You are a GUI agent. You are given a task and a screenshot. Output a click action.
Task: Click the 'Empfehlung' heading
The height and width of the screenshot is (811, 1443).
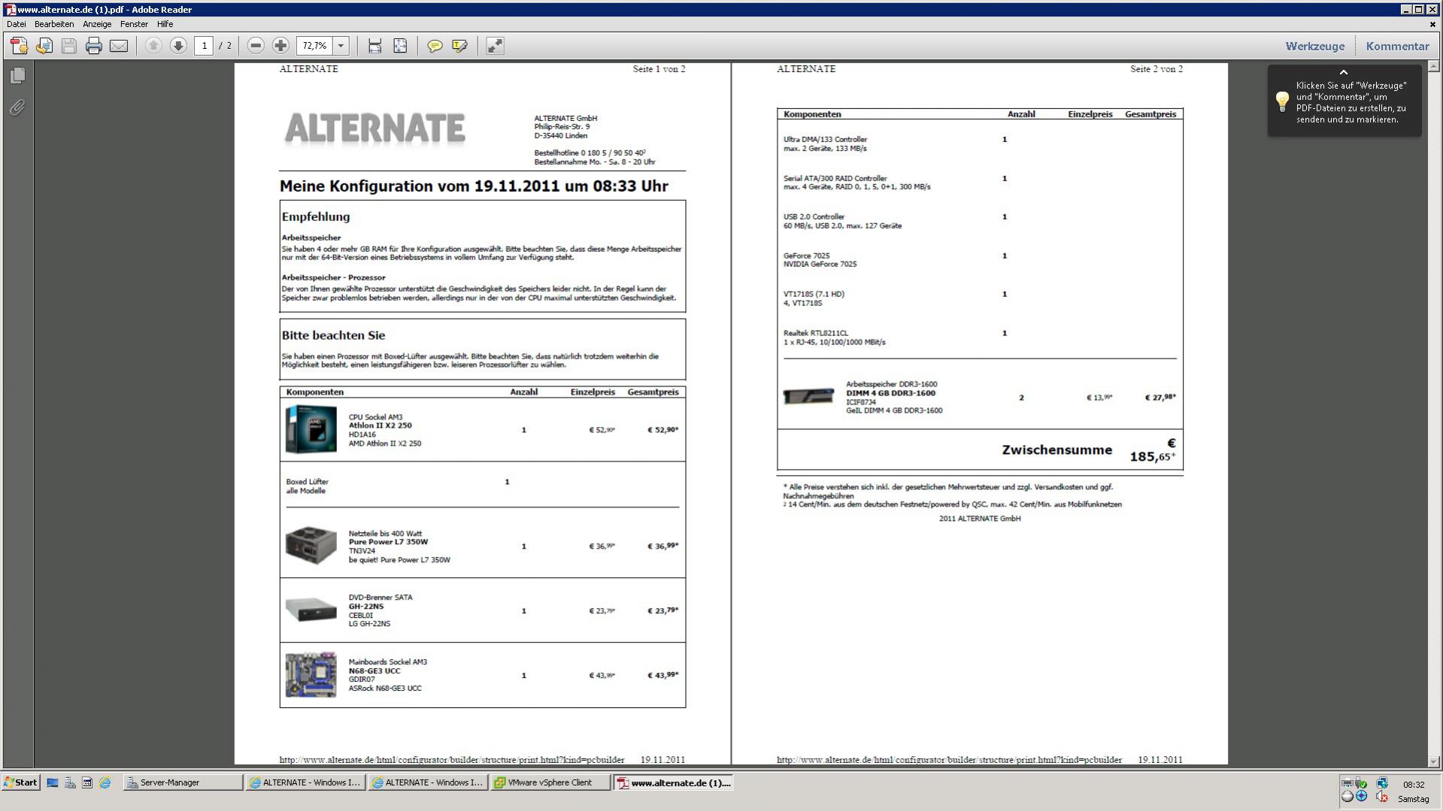coord(316,216)
